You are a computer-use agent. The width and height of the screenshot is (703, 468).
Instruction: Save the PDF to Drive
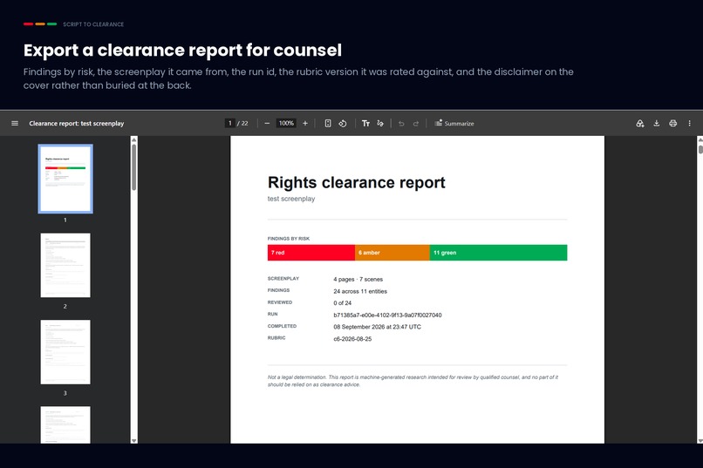click(640, 123)
